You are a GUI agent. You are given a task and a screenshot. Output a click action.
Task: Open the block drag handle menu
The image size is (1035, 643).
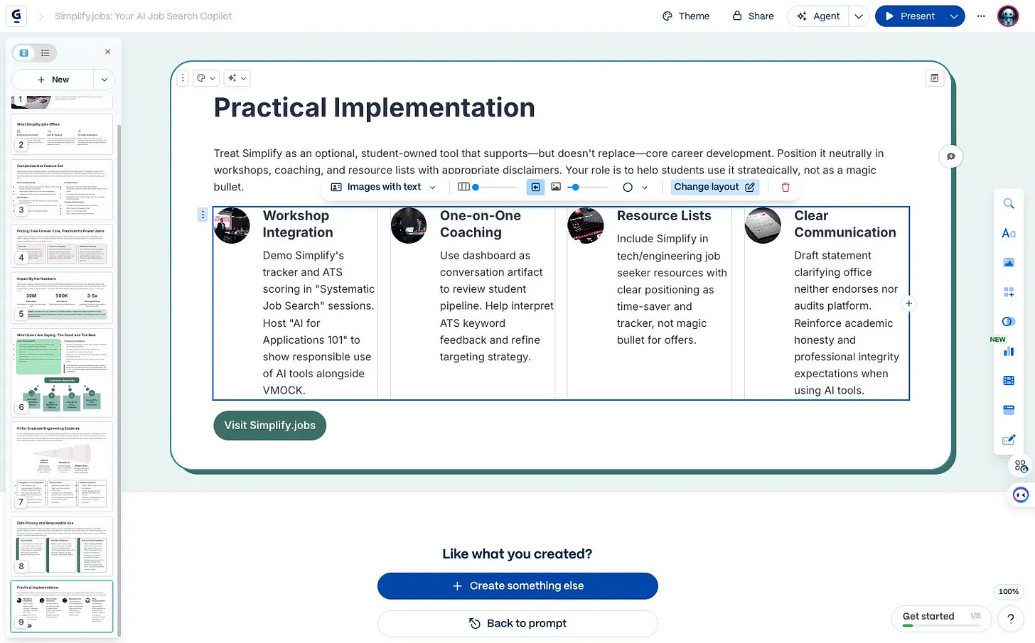203,215
